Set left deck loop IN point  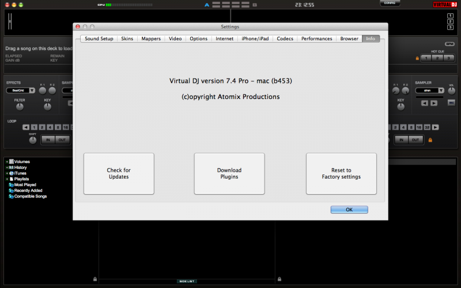(x=48, y=140)
